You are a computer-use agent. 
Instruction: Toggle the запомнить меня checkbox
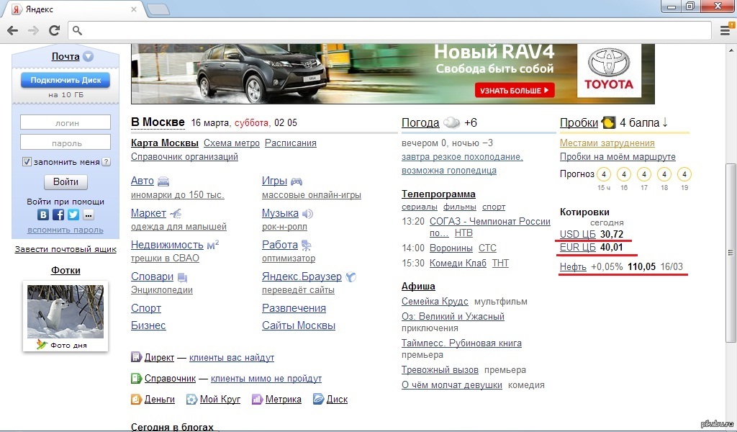[27, 162]
